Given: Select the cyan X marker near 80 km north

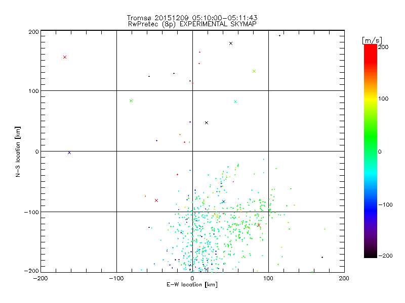Looking at the screenshot, I should pos(235,102).
